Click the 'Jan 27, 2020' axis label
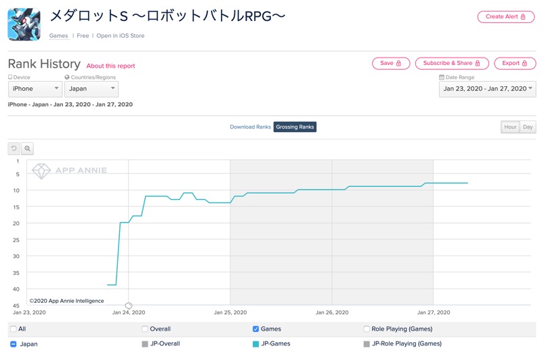 434,312
